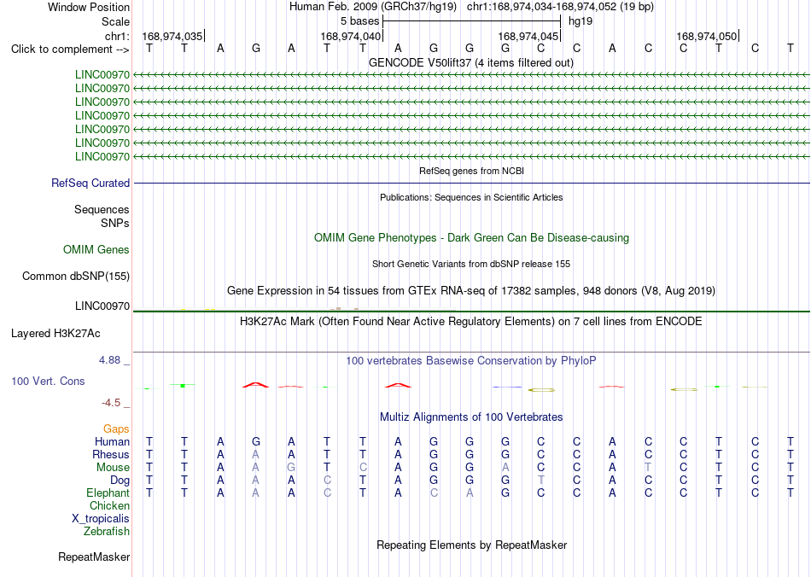Image resolution: width=811 pixels, height=577 pixels.
Task: Click the Layered H3K27Ac track label
Action: click(55, 334)
